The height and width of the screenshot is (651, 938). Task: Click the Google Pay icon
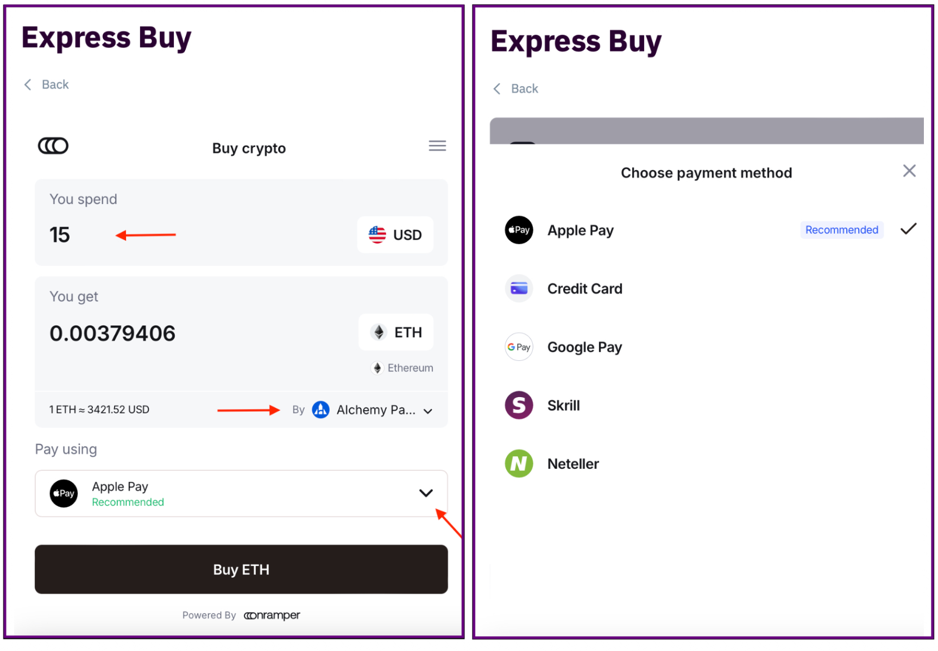click(x=519, y=347)
